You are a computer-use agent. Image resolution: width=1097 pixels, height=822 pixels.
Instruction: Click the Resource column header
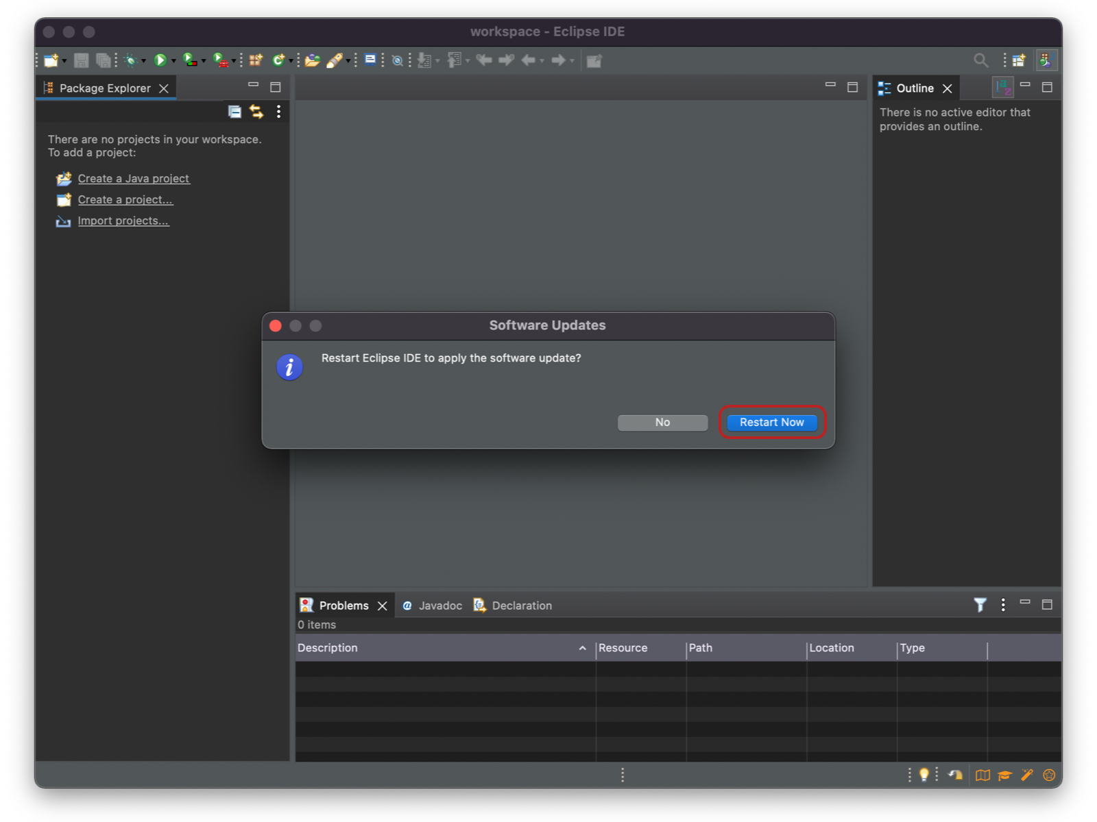pos(641,648)
